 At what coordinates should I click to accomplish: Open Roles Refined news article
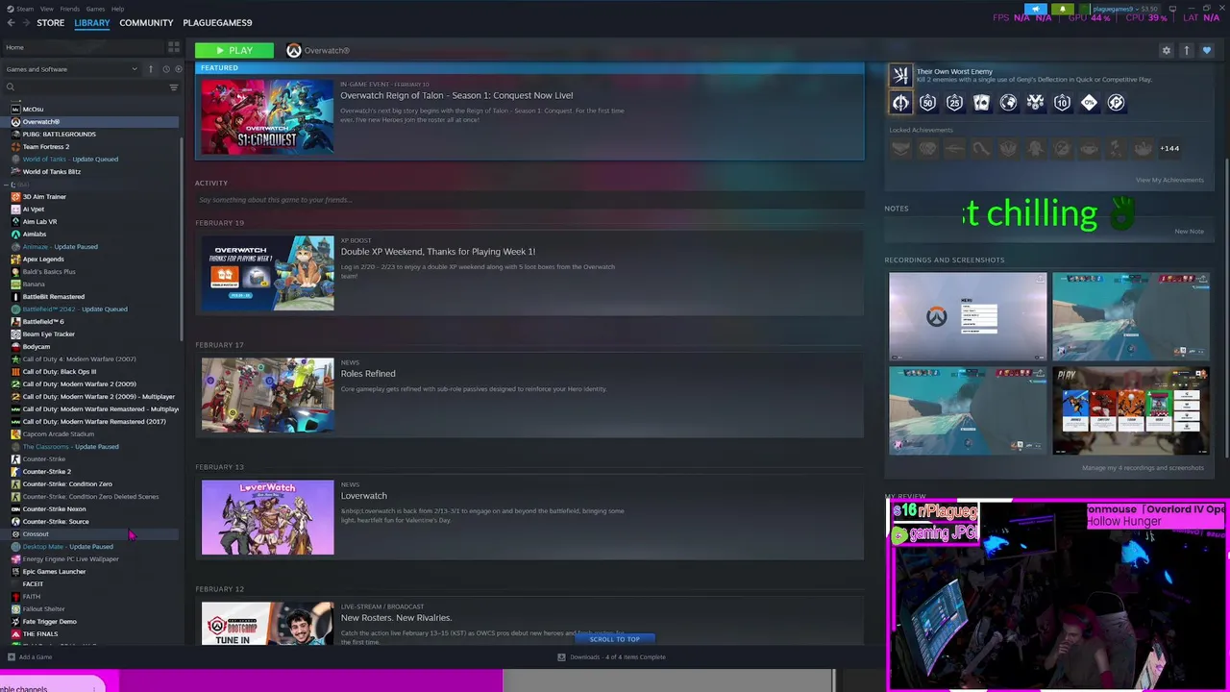(529, 395)
